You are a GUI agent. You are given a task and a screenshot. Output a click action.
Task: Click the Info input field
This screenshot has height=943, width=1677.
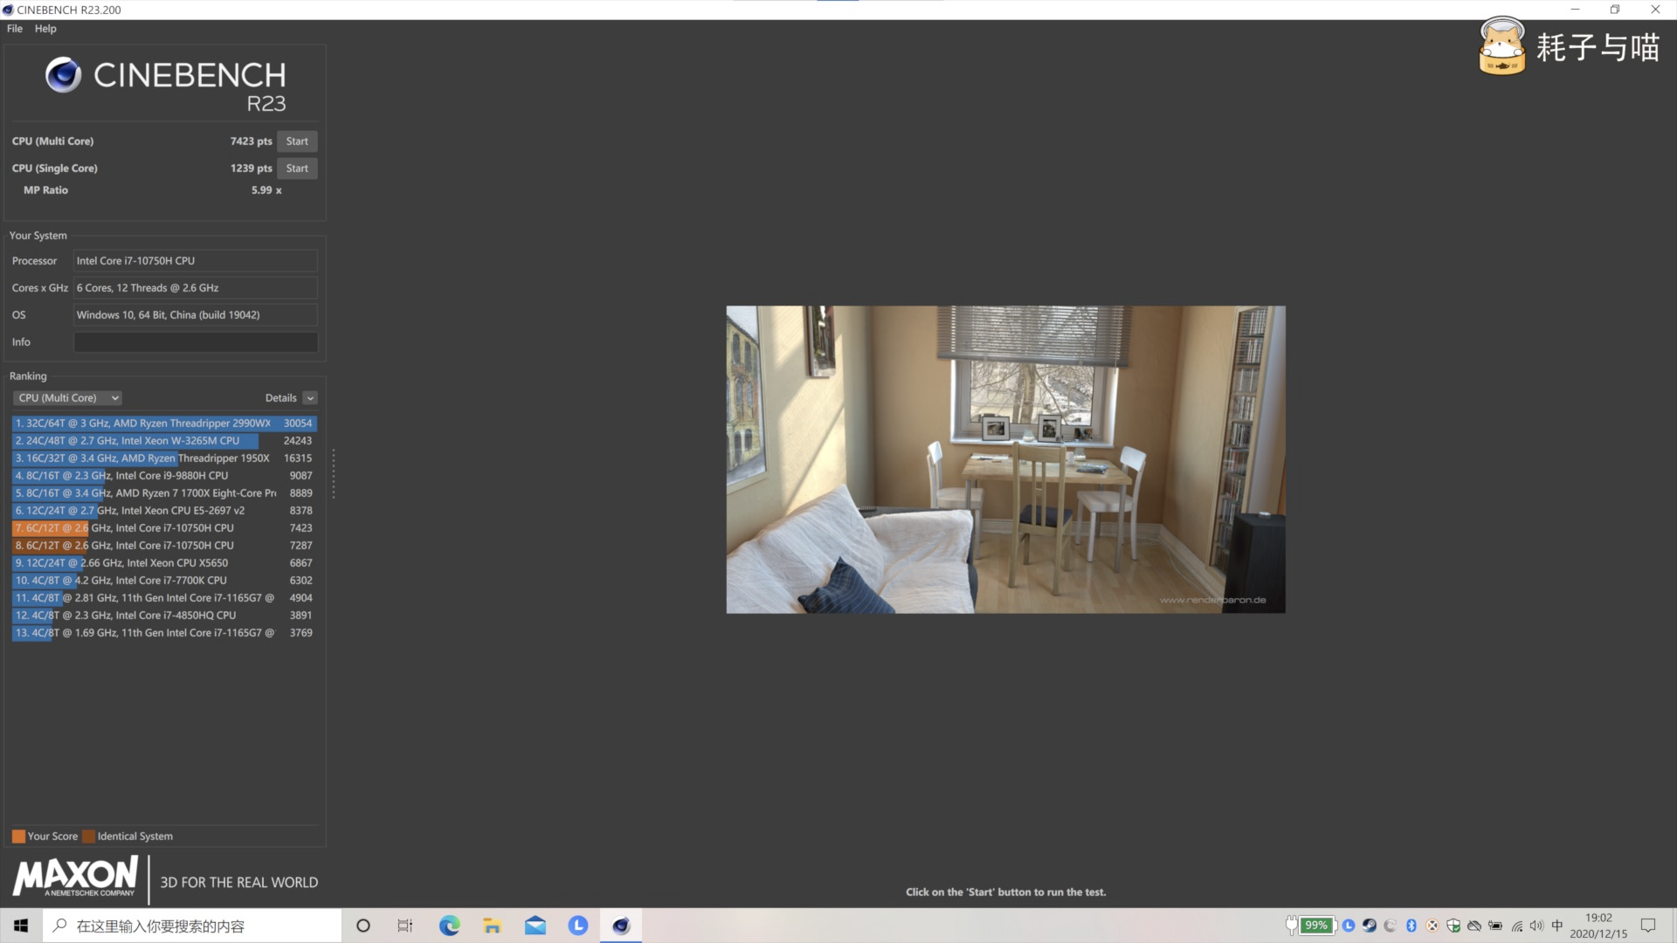click(x=196, y=342)
